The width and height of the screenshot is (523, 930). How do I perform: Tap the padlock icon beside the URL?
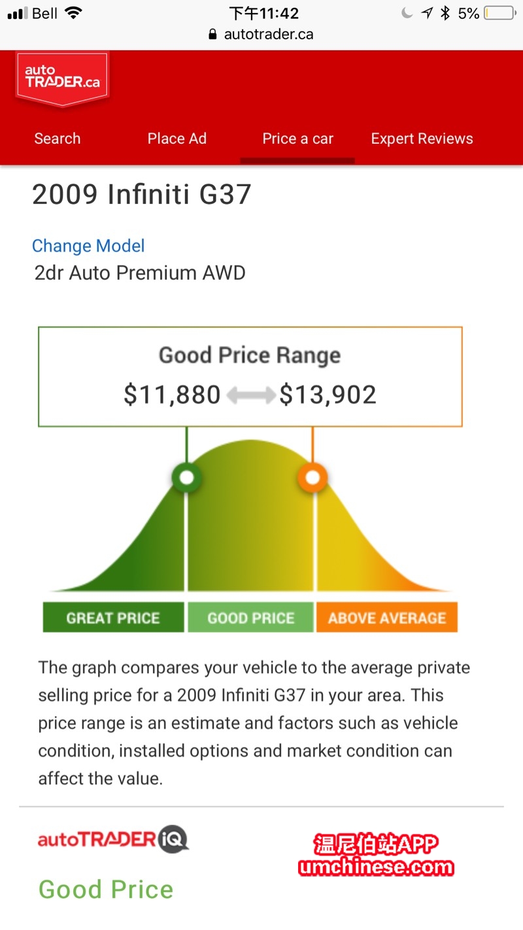pos(212,35)
